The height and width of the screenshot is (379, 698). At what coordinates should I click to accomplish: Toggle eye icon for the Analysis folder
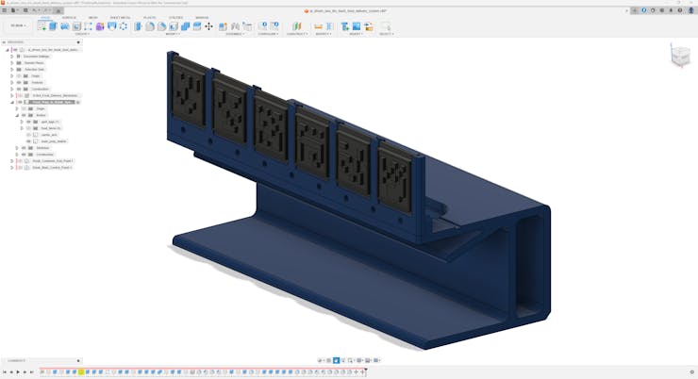18,82
